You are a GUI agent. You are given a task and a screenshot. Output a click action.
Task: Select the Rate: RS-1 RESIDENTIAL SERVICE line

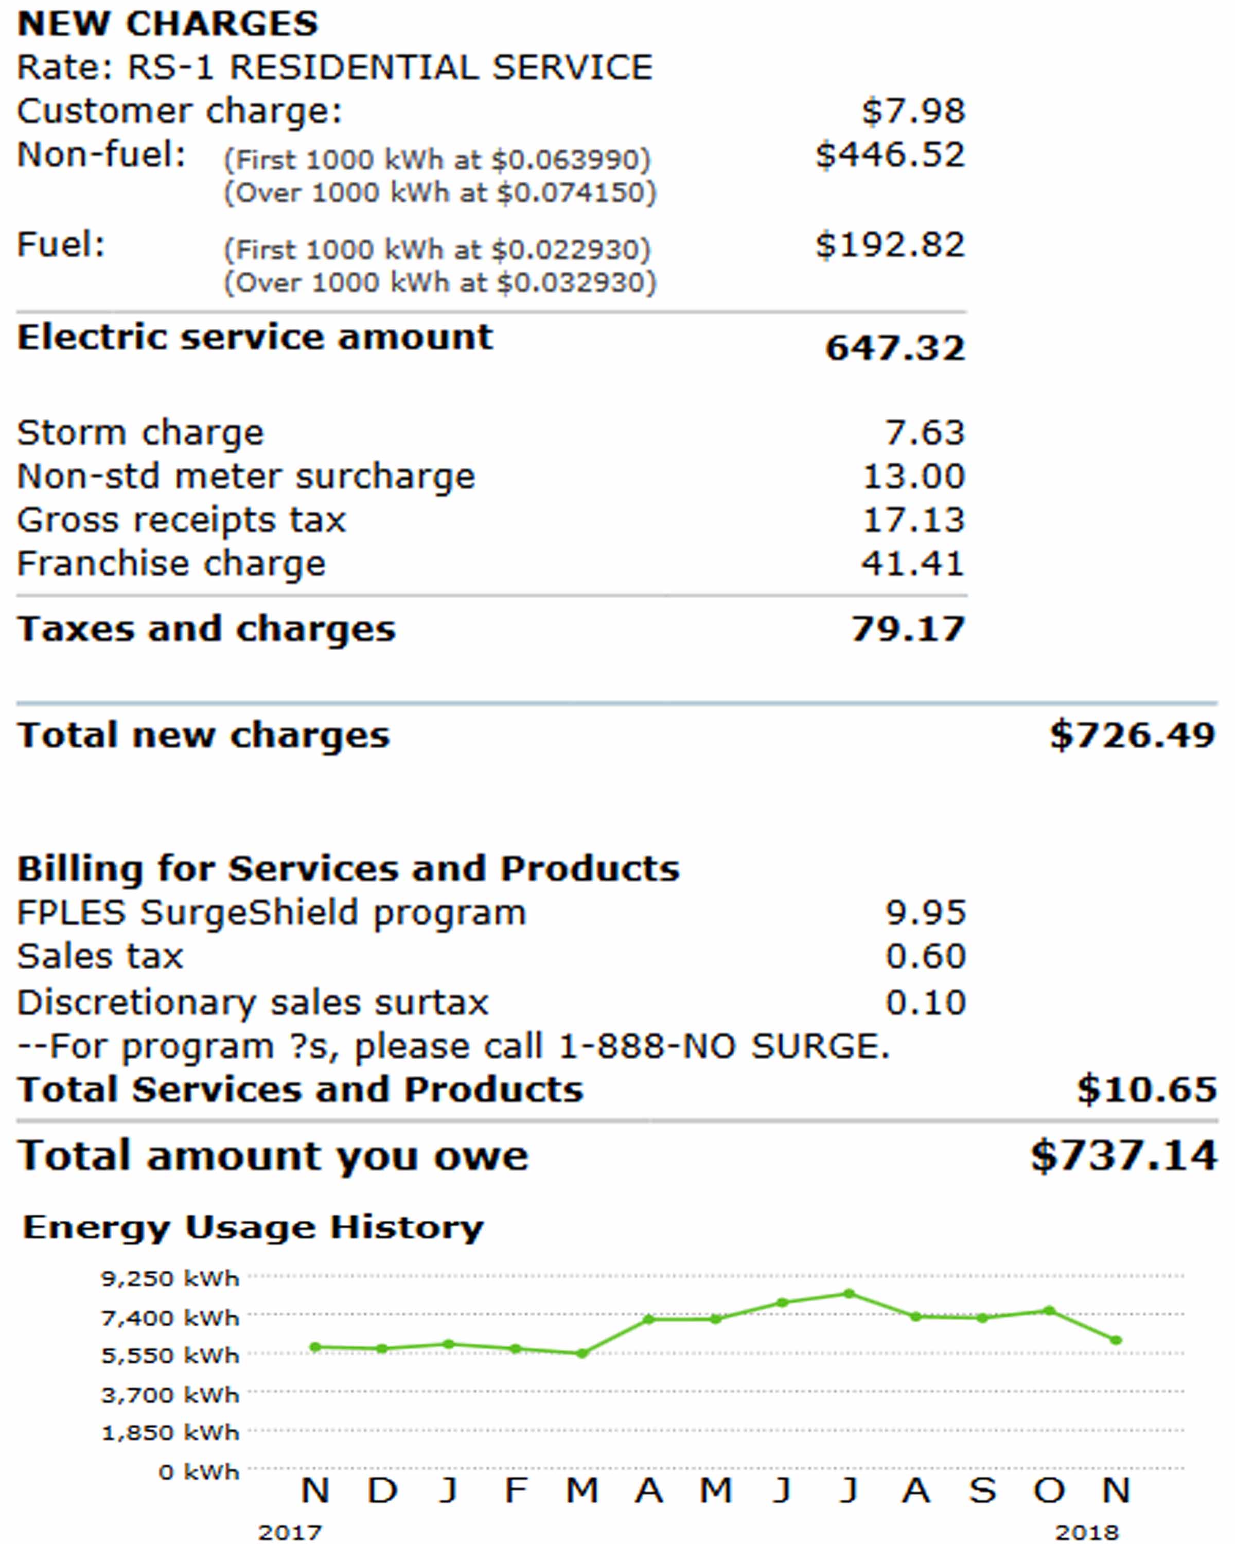(x=335, y=68)
